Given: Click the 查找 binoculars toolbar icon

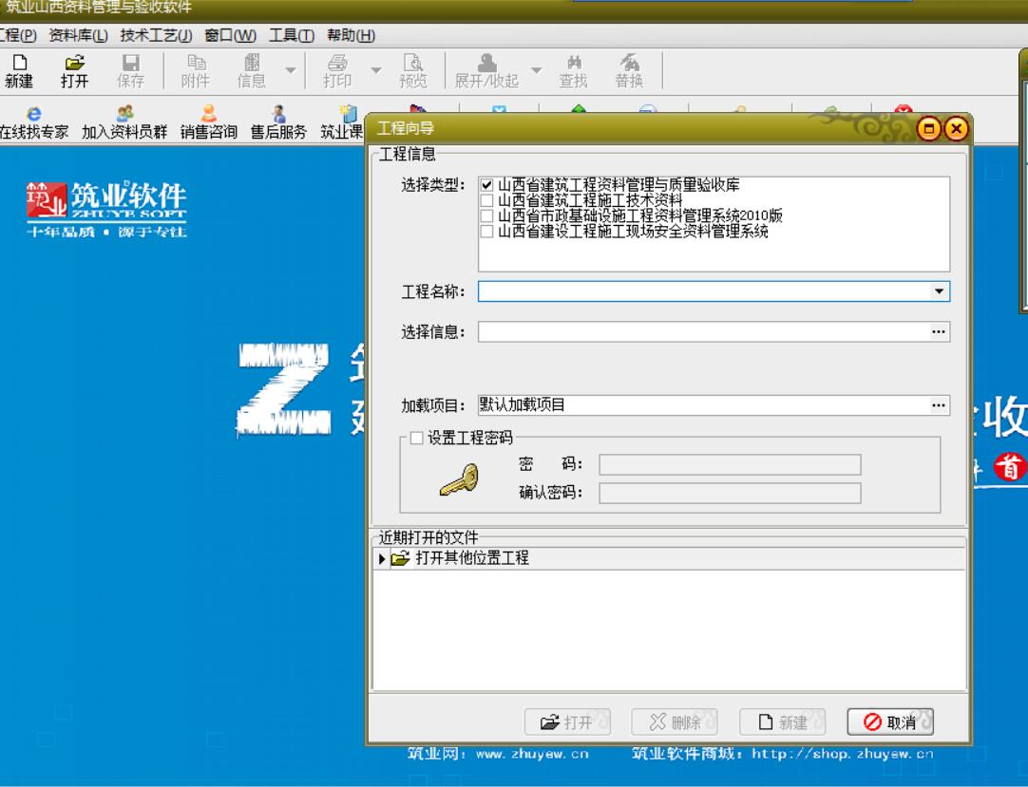Looking at the screenshot, I should coord(574,71).
